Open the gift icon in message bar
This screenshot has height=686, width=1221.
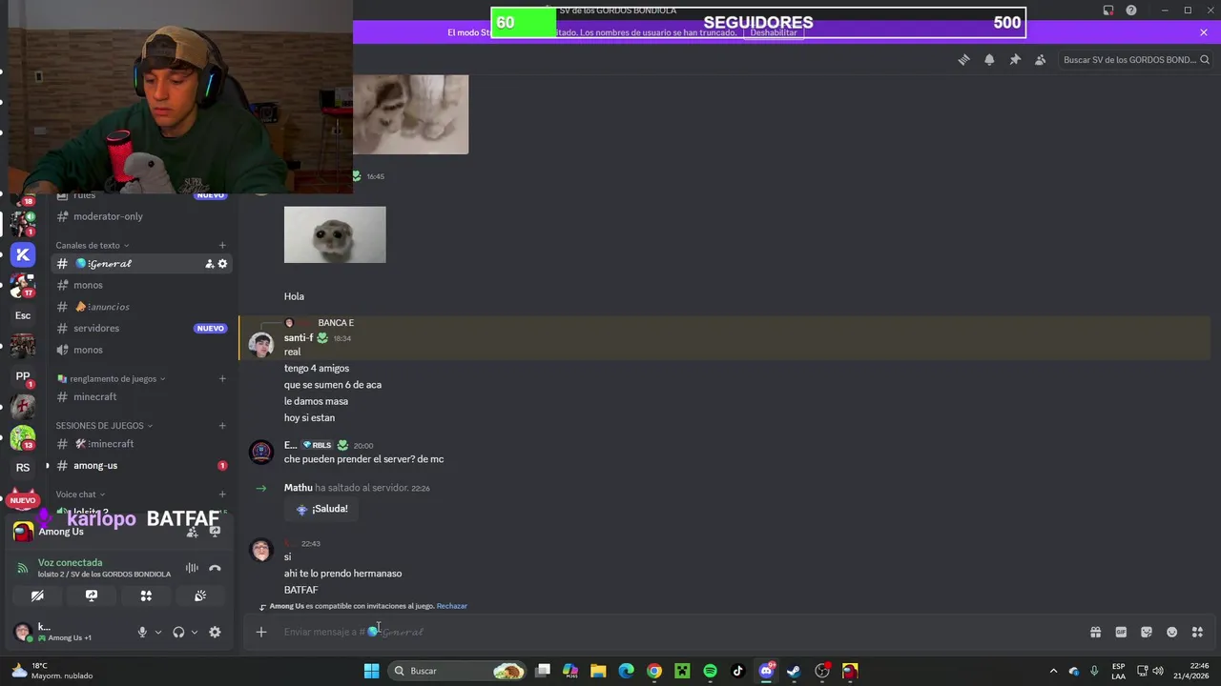1096,632
